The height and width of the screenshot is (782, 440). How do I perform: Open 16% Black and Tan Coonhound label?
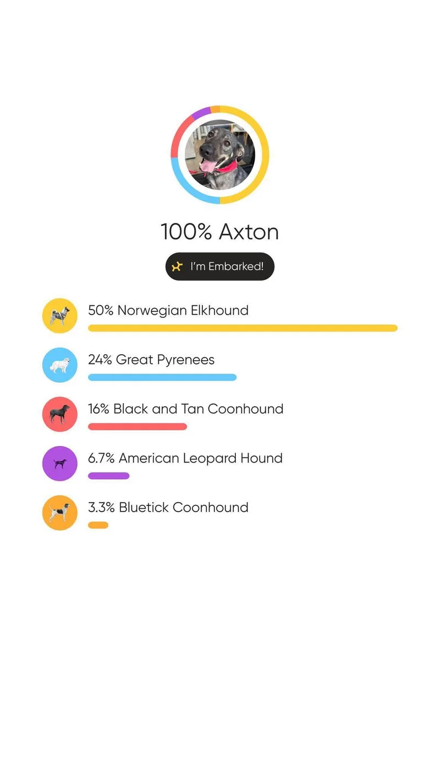pyautogui.click(x=186, y=409)
